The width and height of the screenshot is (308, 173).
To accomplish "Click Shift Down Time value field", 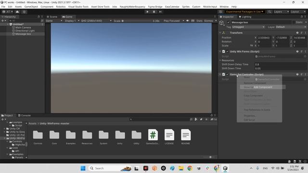I will pos(281,68).
